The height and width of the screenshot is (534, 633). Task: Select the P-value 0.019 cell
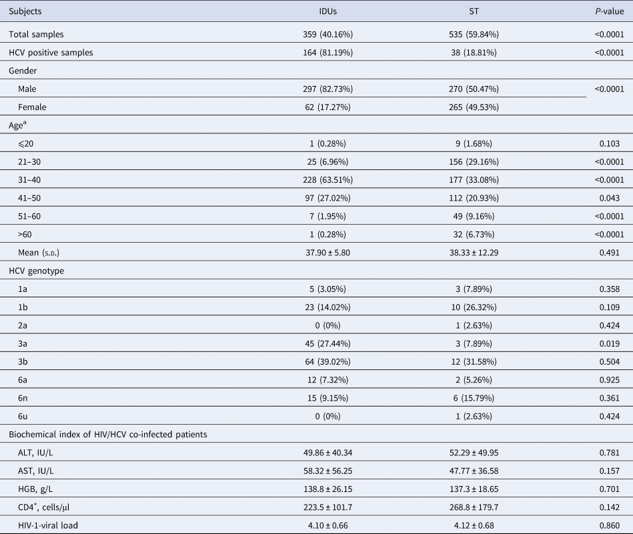coord(610,345)
